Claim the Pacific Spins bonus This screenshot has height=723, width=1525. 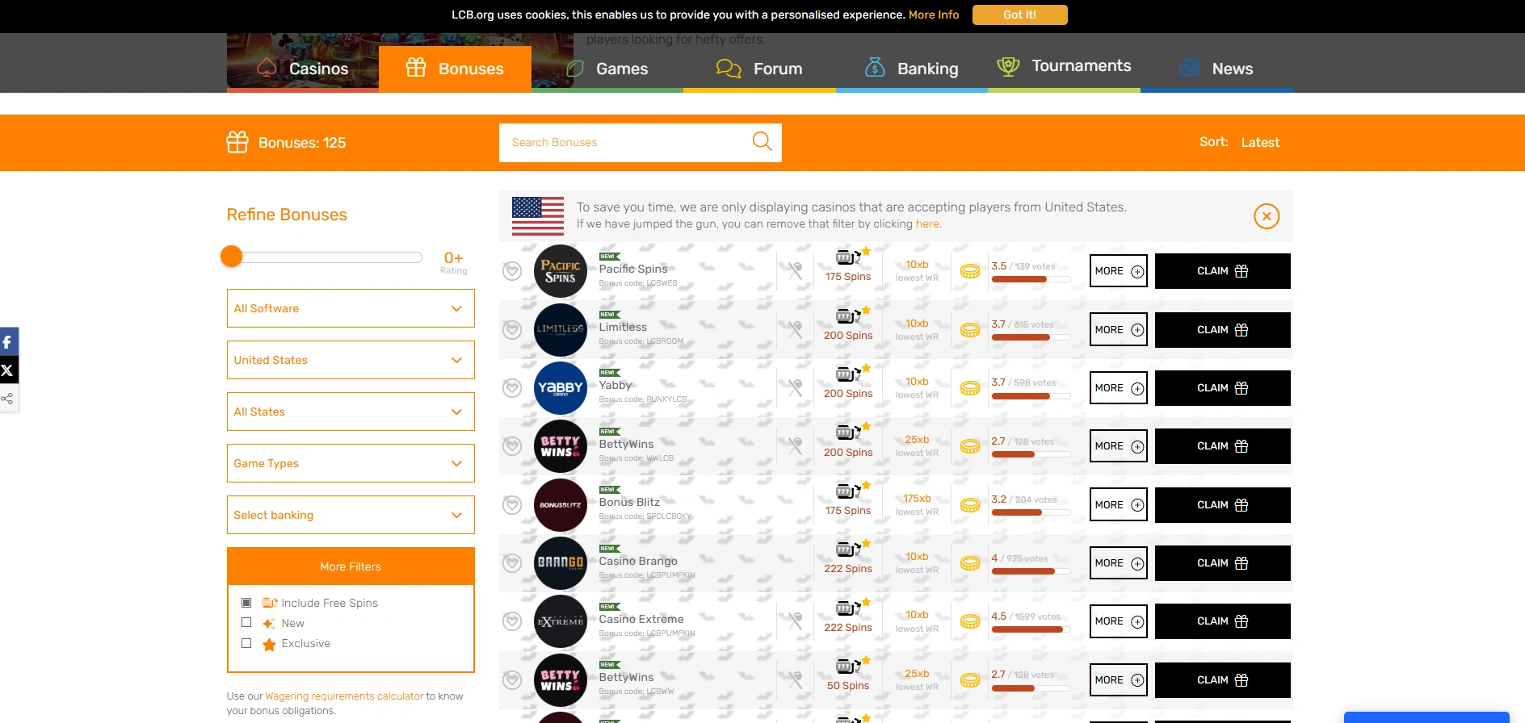[1223, 271]
